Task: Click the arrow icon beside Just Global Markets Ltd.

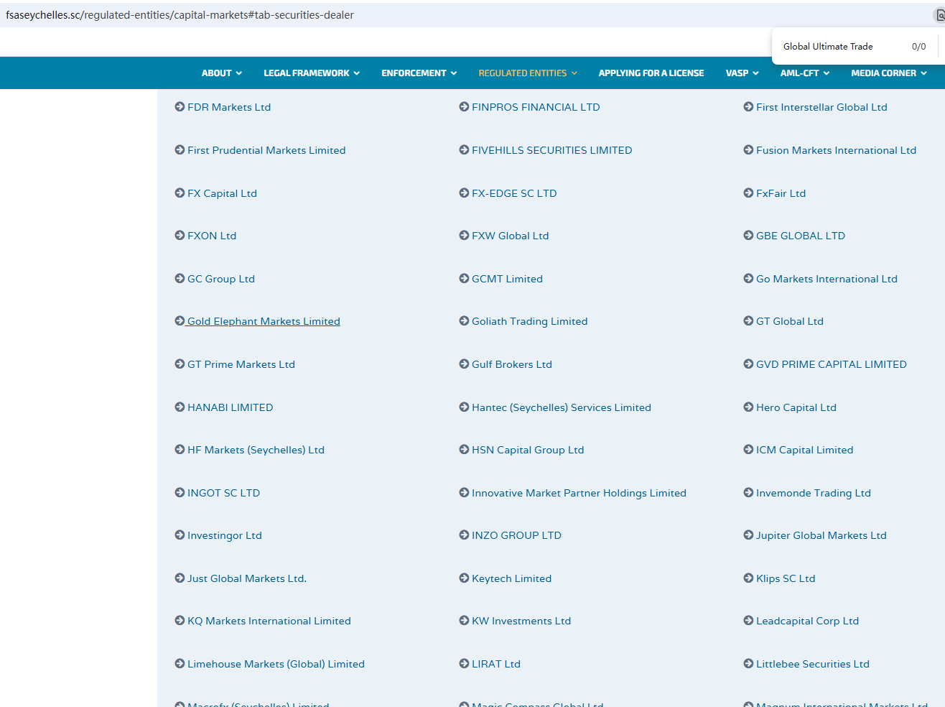Action: [180, 578]
